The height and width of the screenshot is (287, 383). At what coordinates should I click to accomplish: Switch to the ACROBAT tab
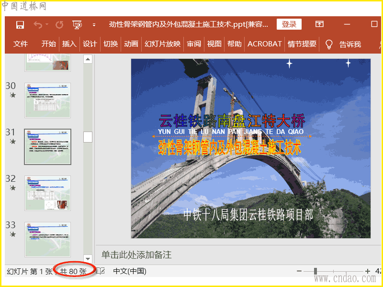pyautogui.click(x=265, y=44)
